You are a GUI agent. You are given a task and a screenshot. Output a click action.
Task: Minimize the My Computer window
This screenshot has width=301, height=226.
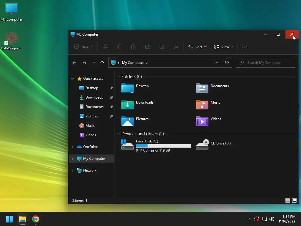(265, 34)
